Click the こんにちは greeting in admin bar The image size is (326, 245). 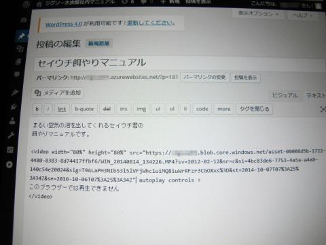tap(264, 3)
